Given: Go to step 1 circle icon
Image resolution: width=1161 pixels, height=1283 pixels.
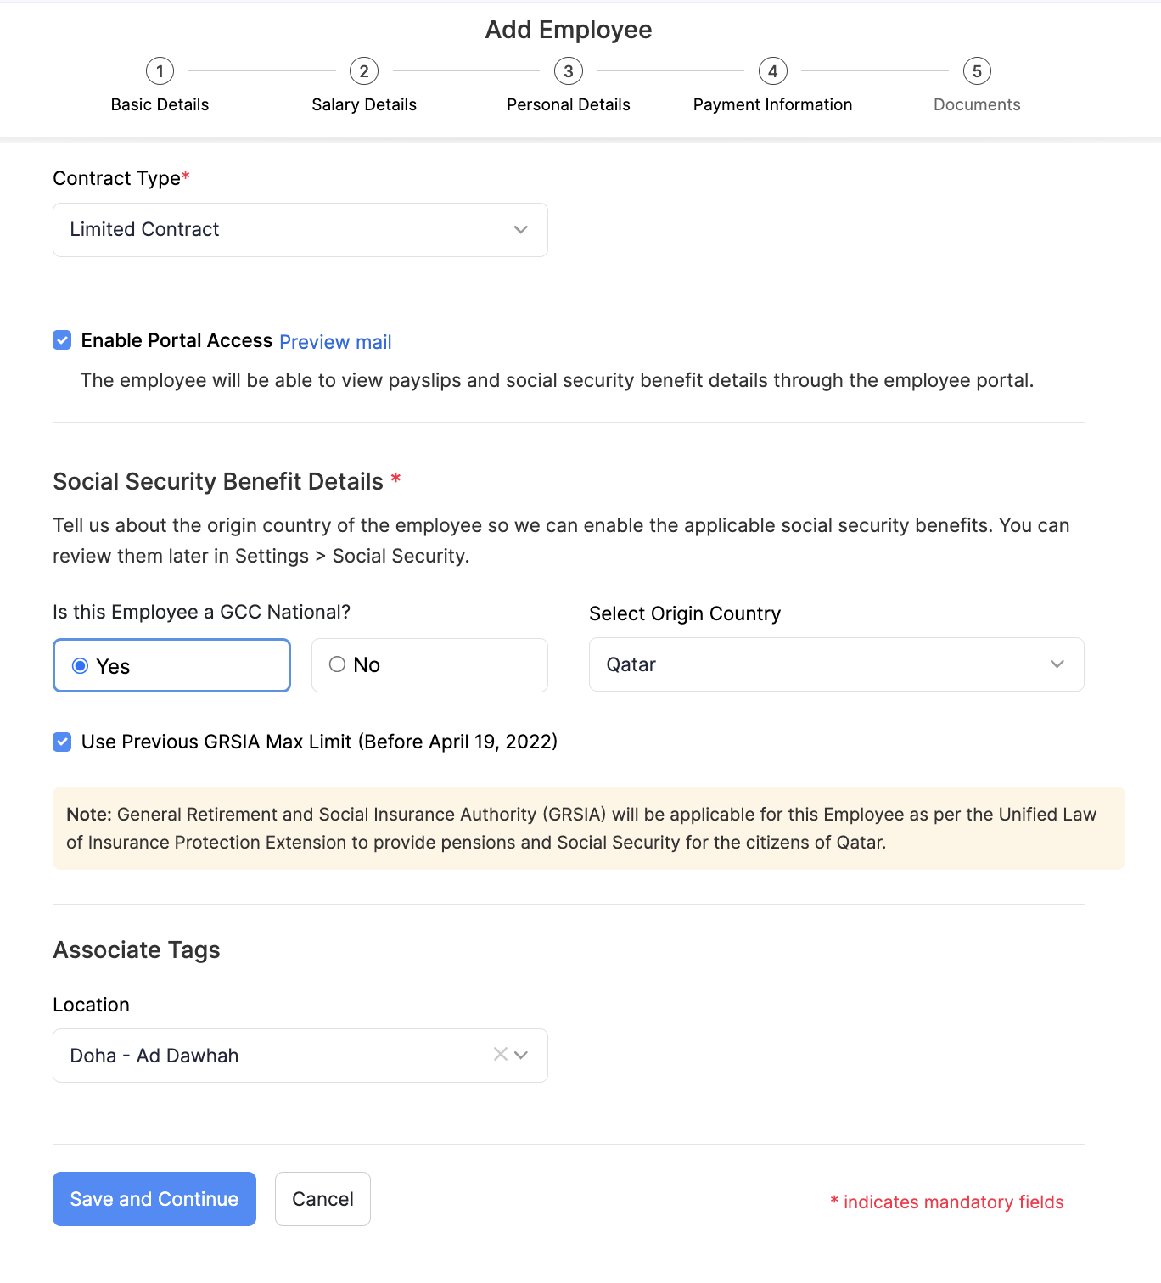Looking at the screenshot, I should [160, 71].
